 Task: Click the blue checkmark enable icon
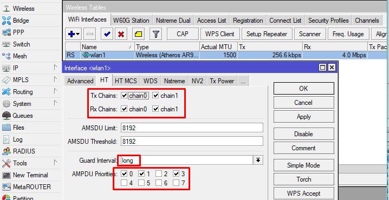pos(107,34)
